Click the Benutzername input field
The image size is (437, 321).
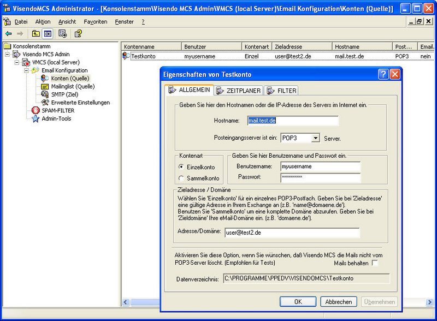point(321,167)
